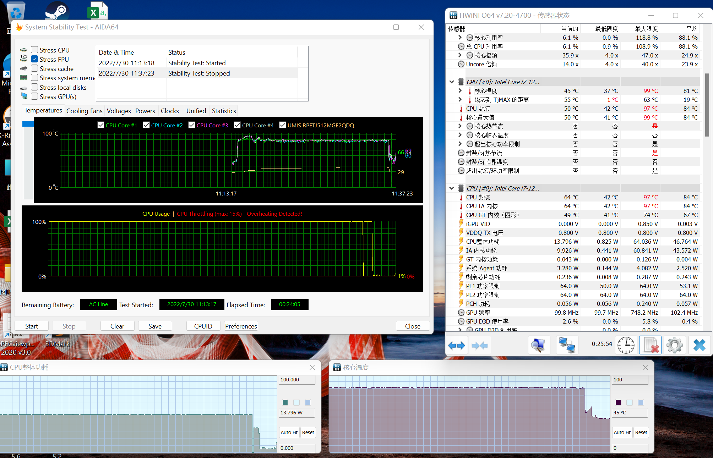Expand the 超出核心功率限制 row
713x458 pixels.
(x=460, y=144)
